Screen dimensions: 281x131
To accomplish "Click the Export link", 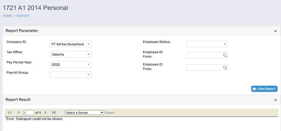I will tap(110, 113).
